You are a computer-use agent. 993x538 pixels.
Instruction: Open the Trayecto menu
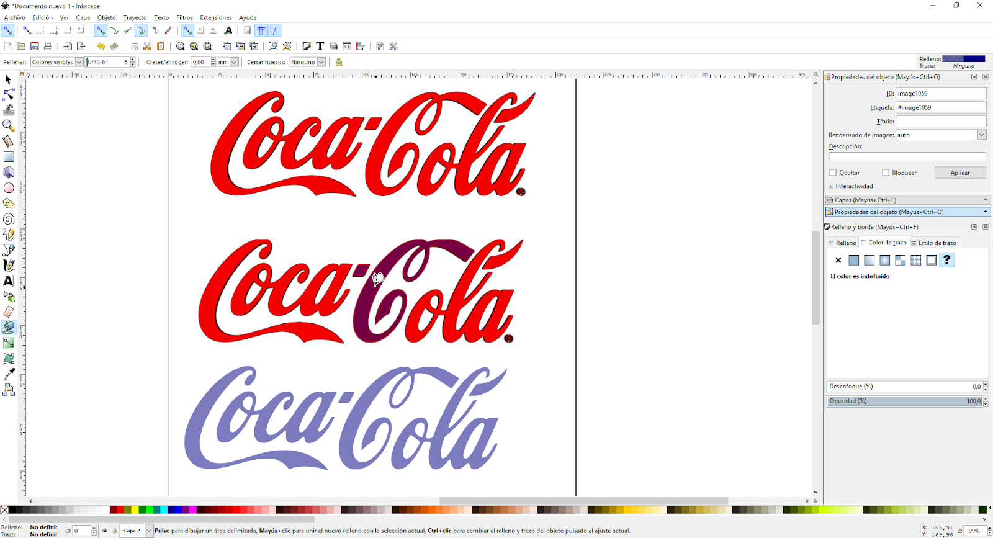(135, 17)
